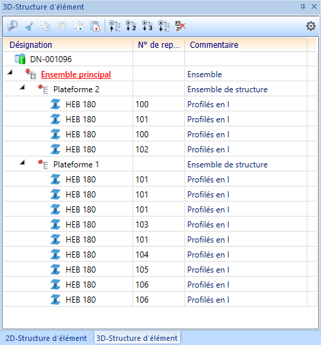Click the search magnifier toolbar icon

(x=12, y=26)
